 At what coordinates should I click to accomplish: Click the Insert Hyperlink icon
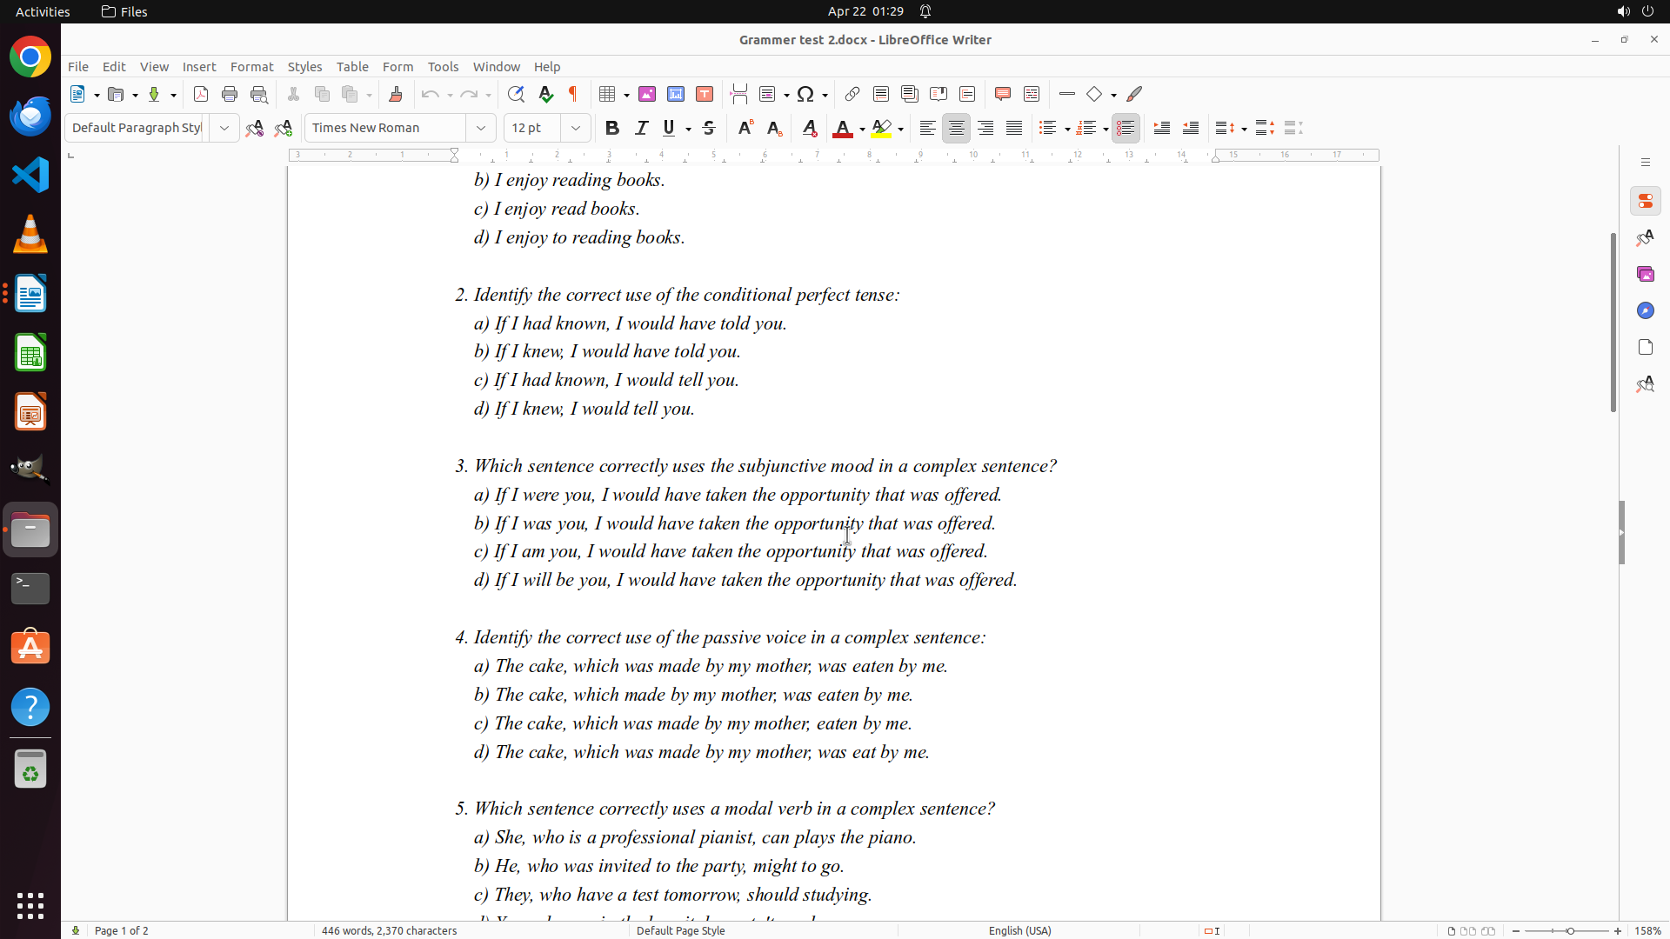coord(852,94)
